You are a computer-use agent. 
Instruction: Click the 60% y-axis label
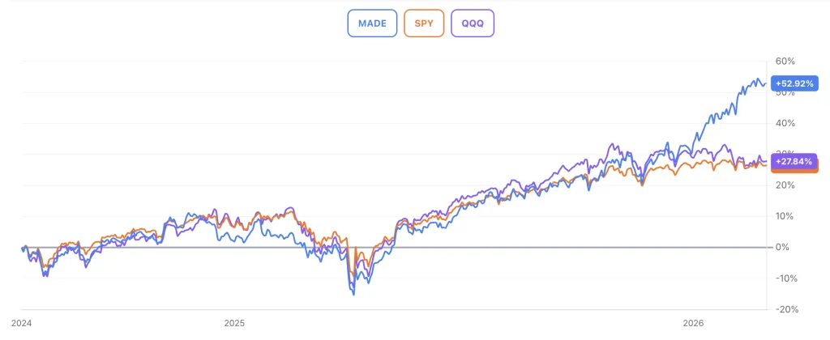pyautogui.click(x=785, y=62)
